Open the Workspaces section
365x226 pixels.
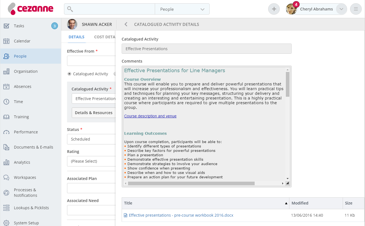25,177
